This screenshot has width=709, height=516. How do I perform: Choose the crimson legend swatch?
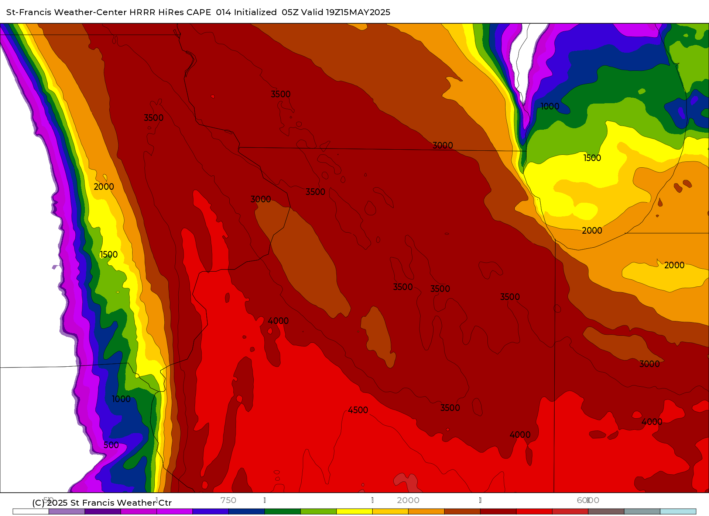click(570, 512)
